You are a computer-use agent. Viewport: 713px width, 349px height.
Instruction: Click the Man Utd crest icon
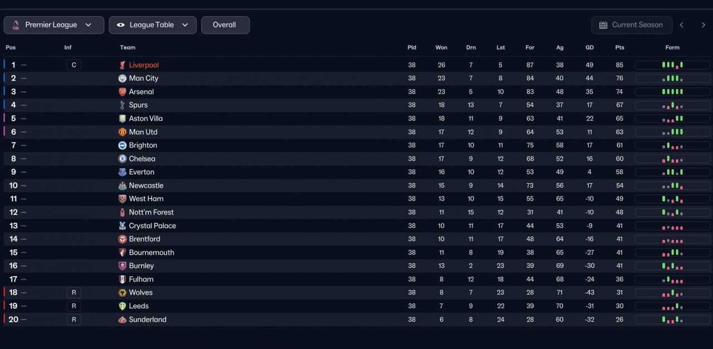pos(123,132)
